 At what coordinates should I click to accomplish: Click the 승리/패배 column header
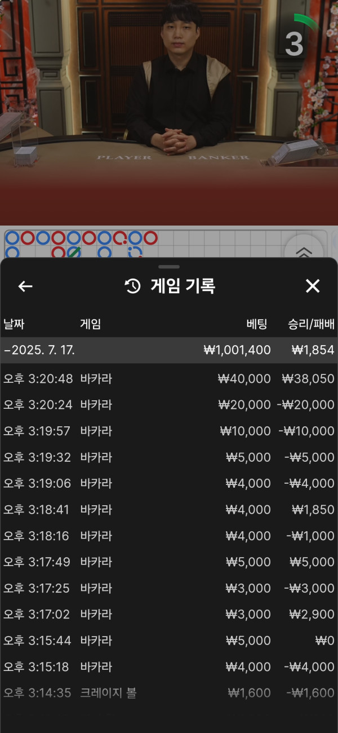point(311,324)
